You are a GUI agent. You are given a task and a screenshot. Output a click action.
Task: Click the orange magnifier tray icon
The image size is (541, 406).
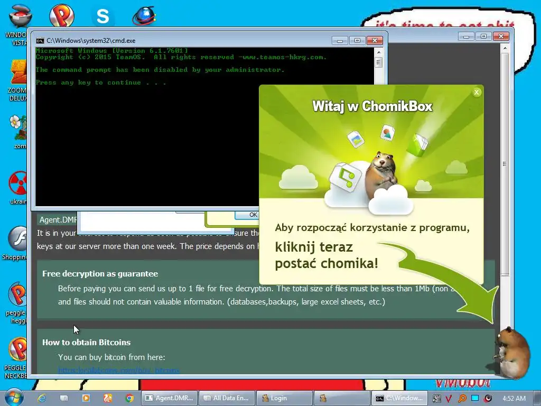pyautogui.click(x=462, y=399)
